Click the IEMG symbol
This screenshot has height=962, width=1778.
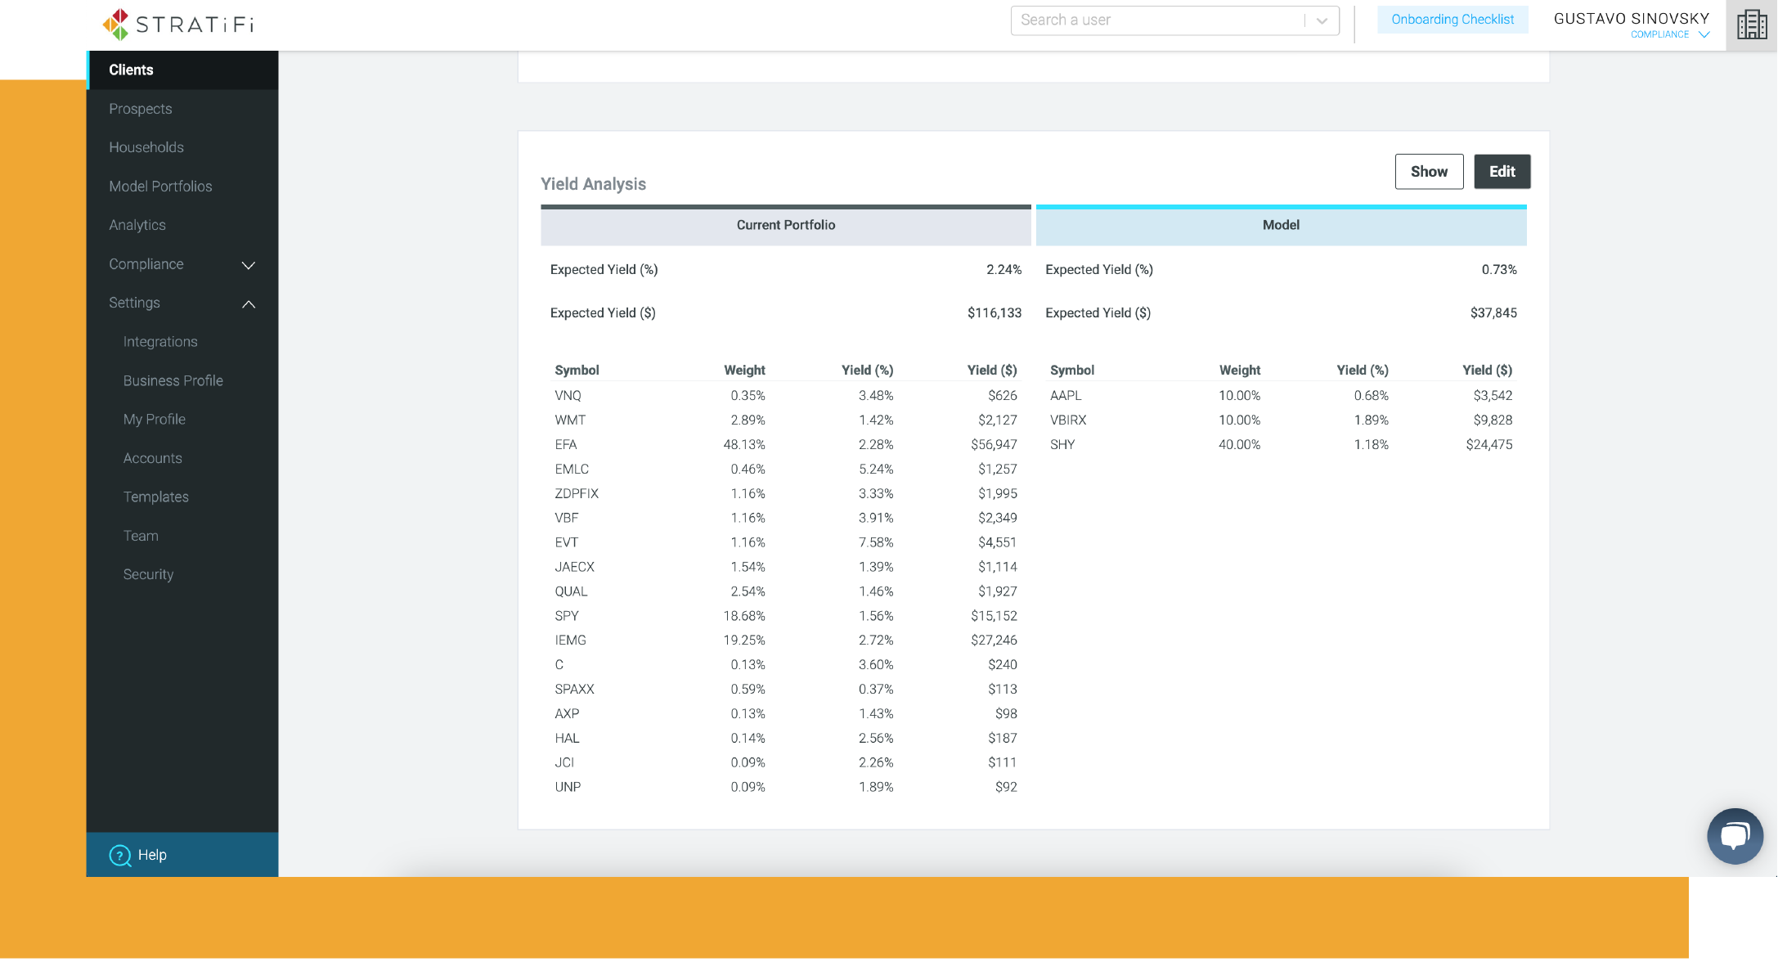[x=570, y=641]
